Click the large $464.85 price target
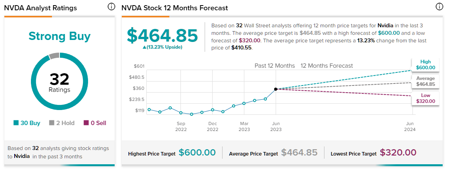The image size is (449, 169). pyautogui.click(x=162, y=36)
